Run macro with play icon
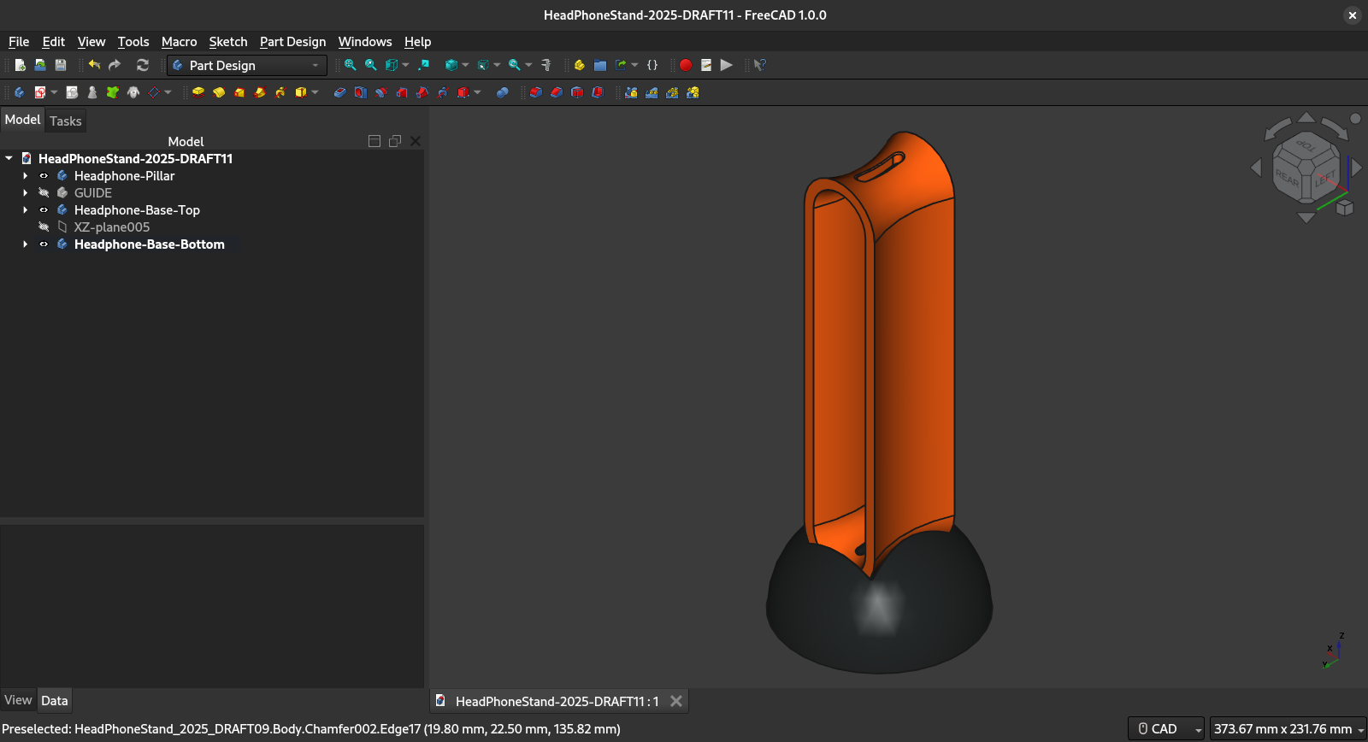This screenshot has height=742, width=1368. click(727, 65)
